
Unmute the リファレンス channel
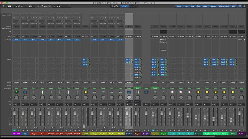click(15, 131)
